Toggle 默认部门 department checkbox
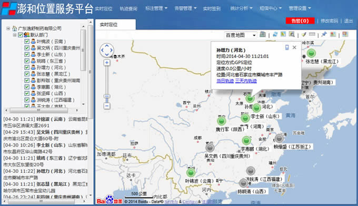The width and height of the screenshot is (358, 206). click(21, 35)
